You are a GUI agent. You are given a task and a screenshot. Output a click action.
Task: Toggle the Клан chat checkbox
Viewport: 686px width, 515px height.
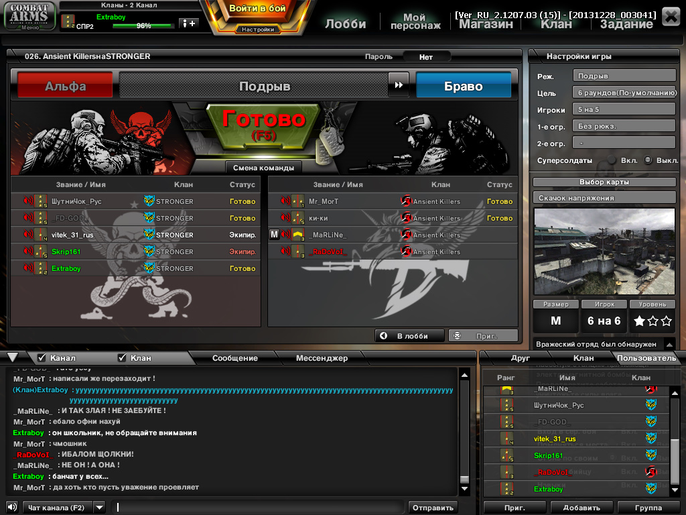point(122,358)
